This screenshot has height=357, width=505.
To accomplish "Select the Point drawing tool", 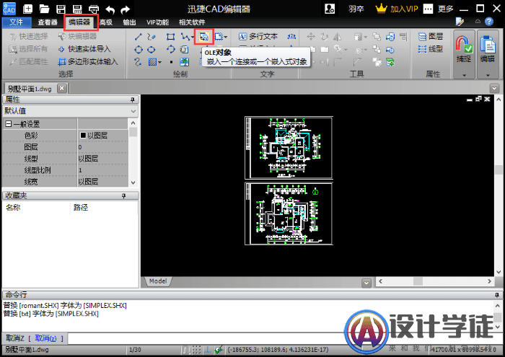I will [172, 62].
